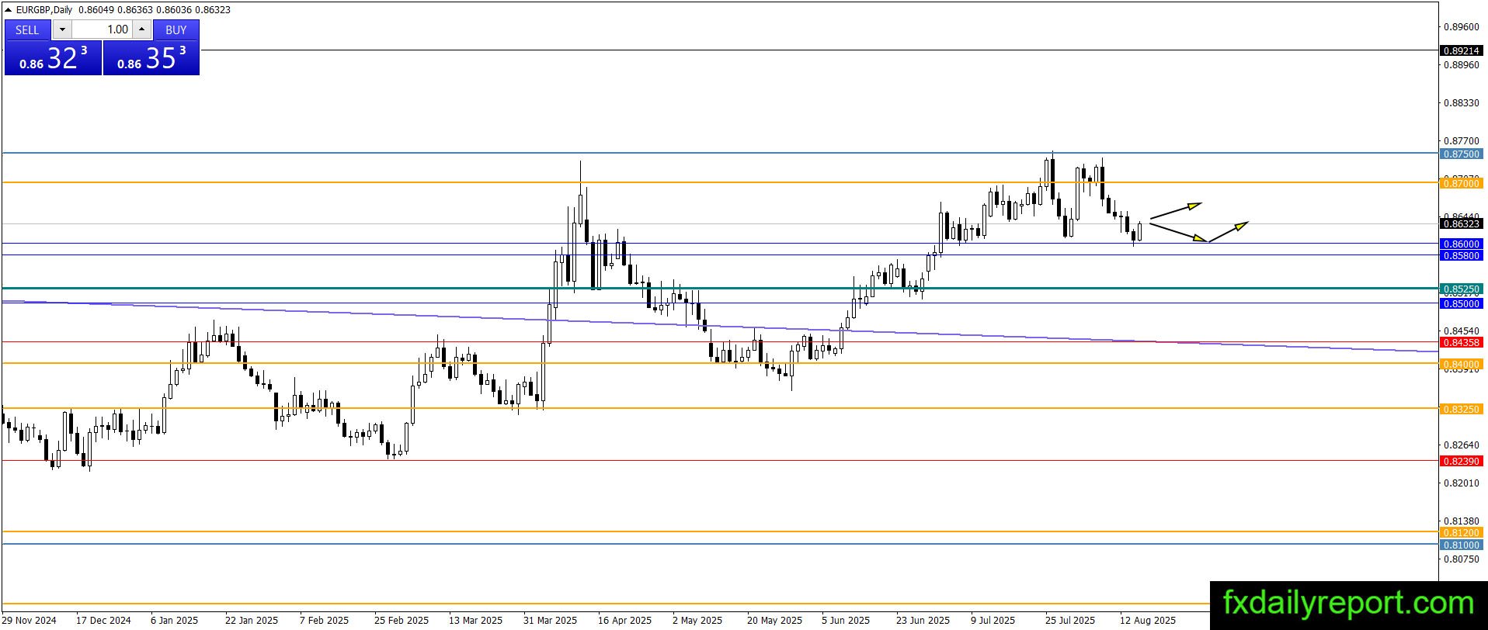The image size is (1488, 630).
Task: Click the buy price 0.86 35 panel
Action: click(x=151, y=58)
